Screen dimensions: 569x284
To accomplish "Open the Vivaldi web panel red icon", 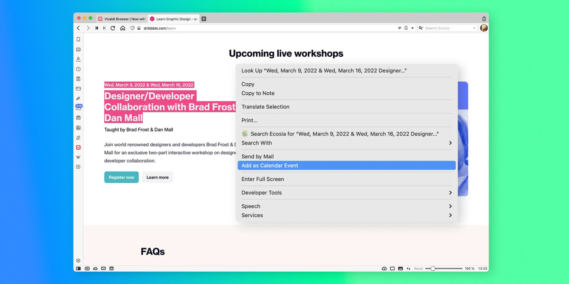I will pyautogui.click(x=78, y=147).
